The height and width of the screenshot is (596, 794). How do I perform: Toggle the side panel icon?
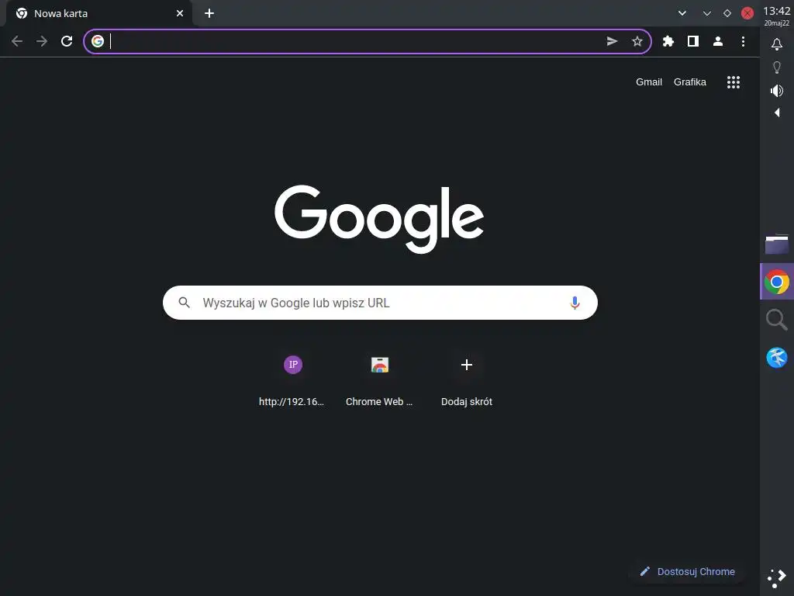tap(693, 41)
